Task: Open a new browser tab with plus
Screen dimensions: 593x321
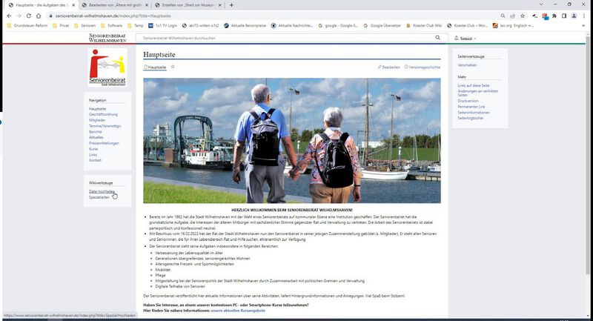Action: pyautogui.click(x=231, y=5)
